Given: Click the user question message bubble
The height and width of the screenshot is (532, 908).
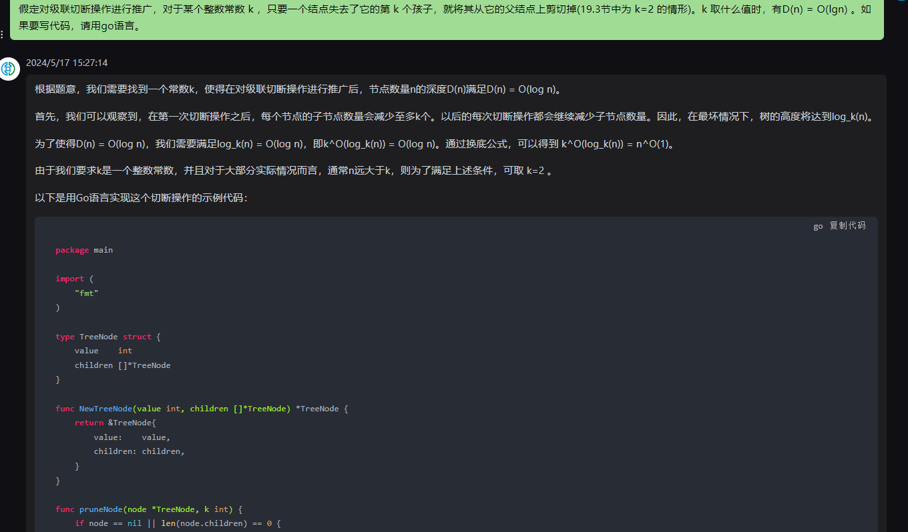Looking at the screenshot, I should (x=447, y=20).
